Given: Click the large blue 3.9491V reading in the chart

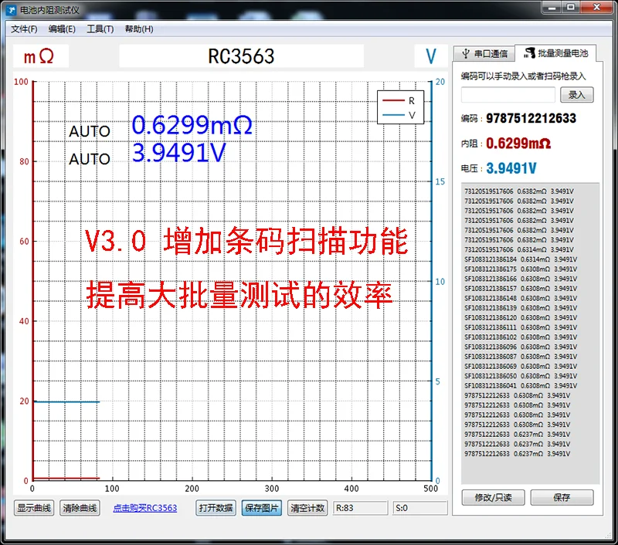Looking at the screenshot, I should 179,153.
